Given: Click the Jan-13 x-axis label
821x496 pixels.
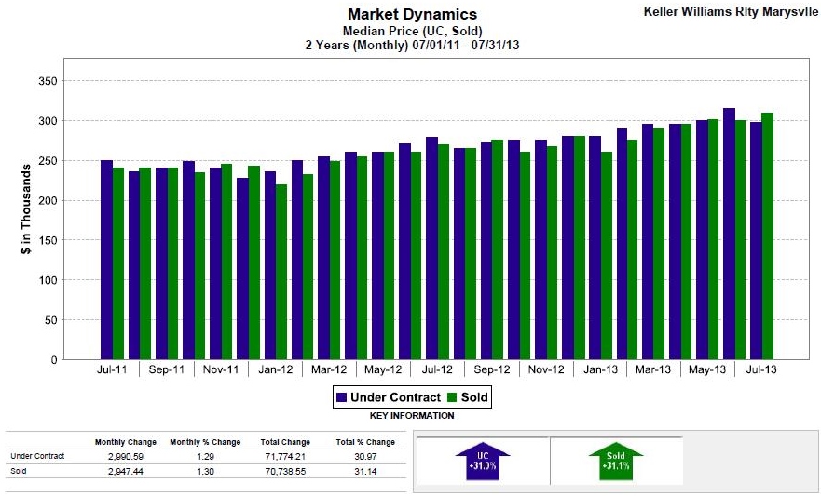Looking at the screenshot, I should (601, 369).
